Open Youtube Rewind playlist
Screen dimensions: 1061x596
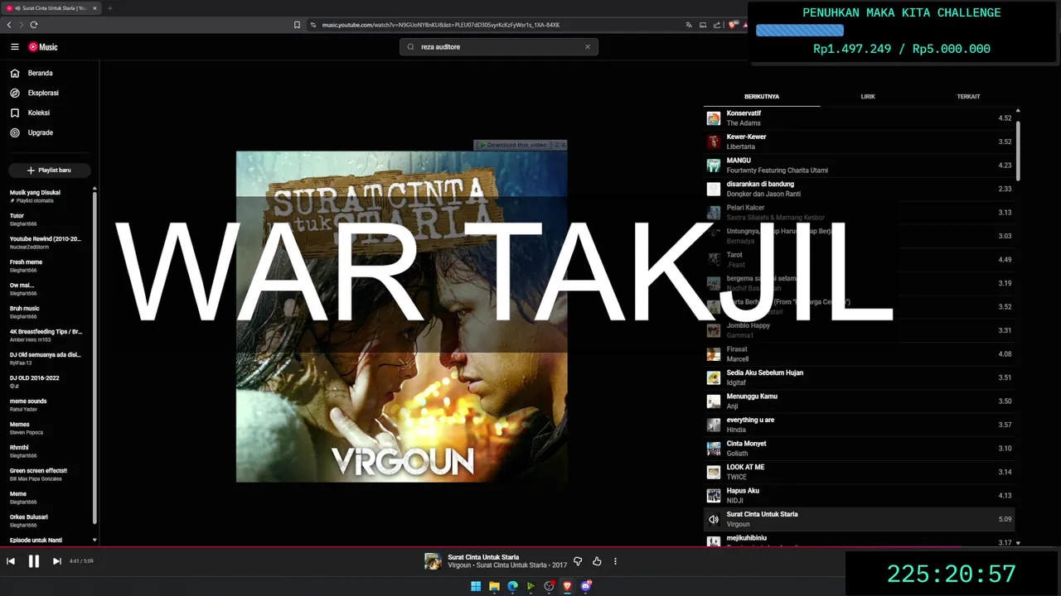[46, 243]
